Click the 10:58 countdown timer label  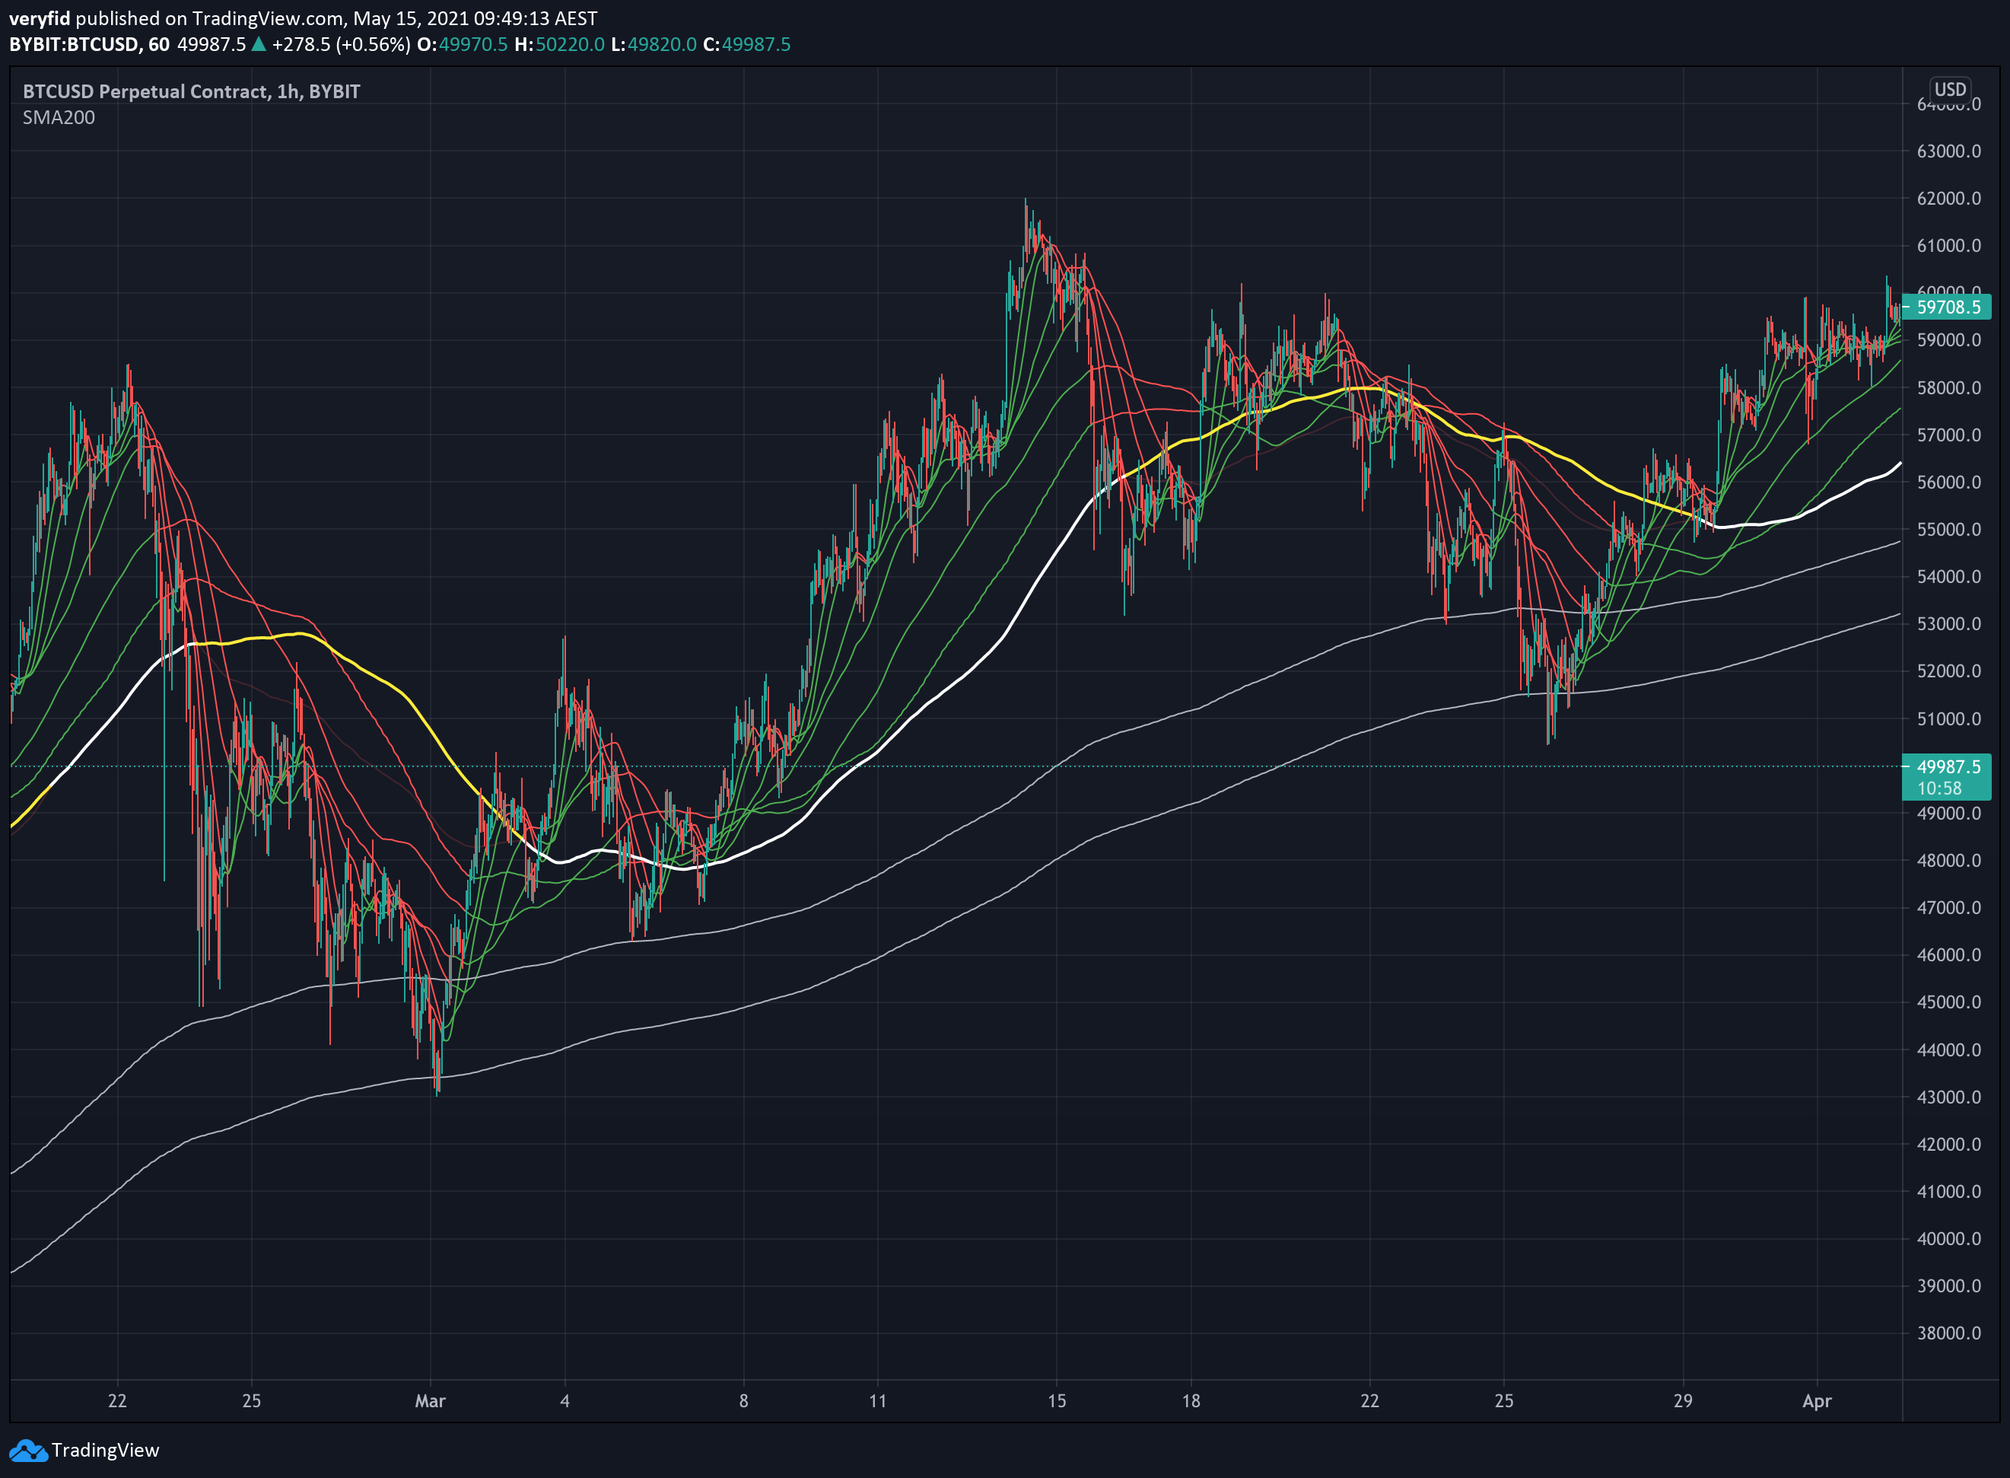[x=1939, y=788]
